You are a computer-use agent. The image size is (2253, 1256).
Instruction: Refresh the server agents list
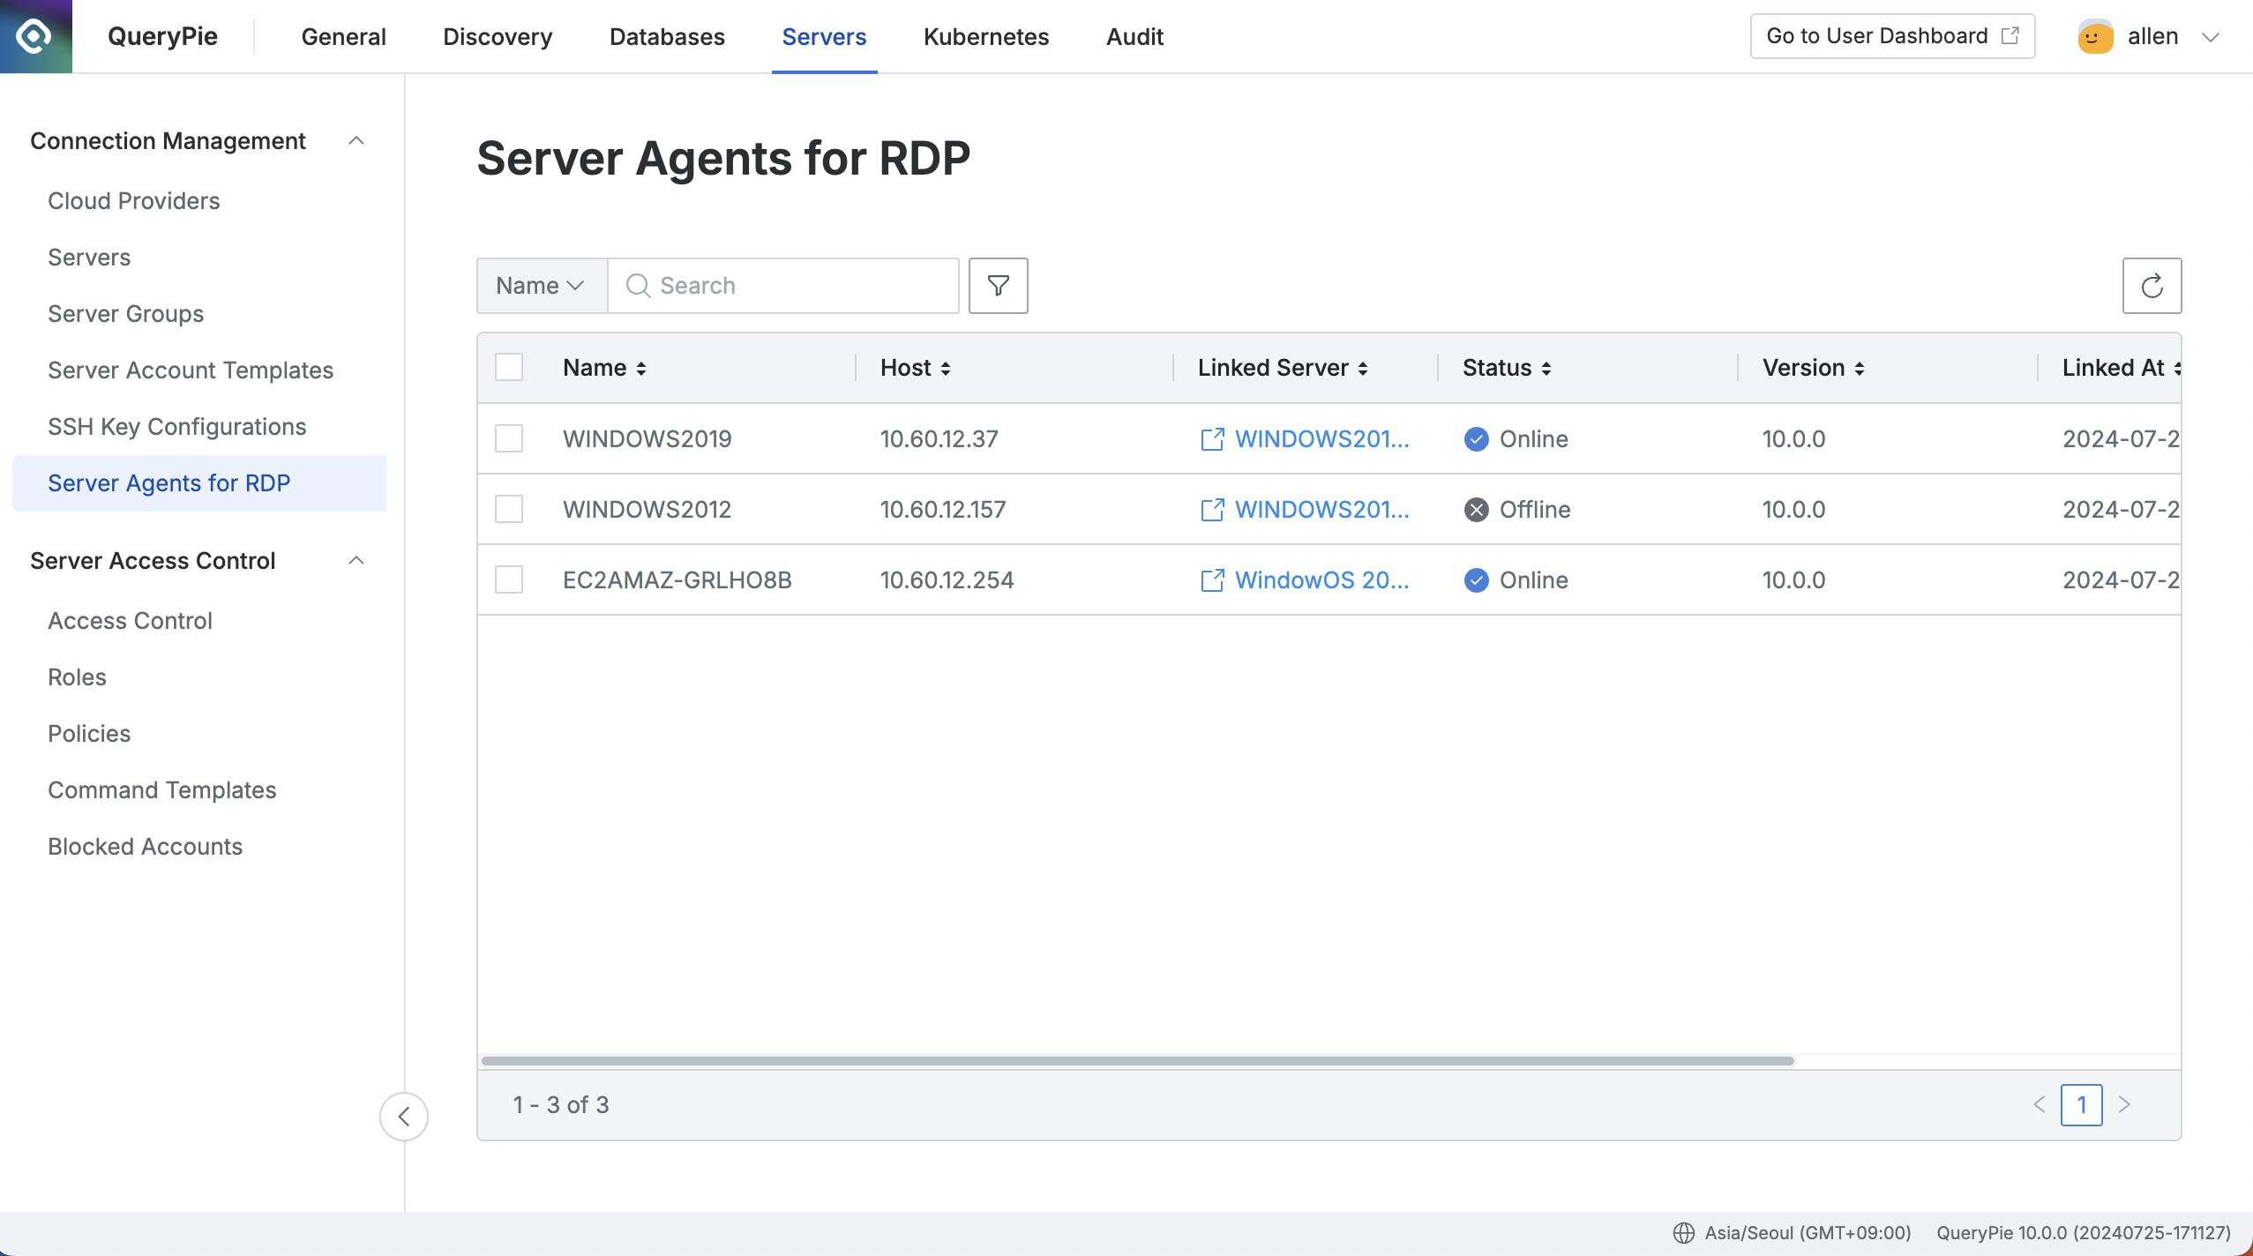tap(2152, 286)
